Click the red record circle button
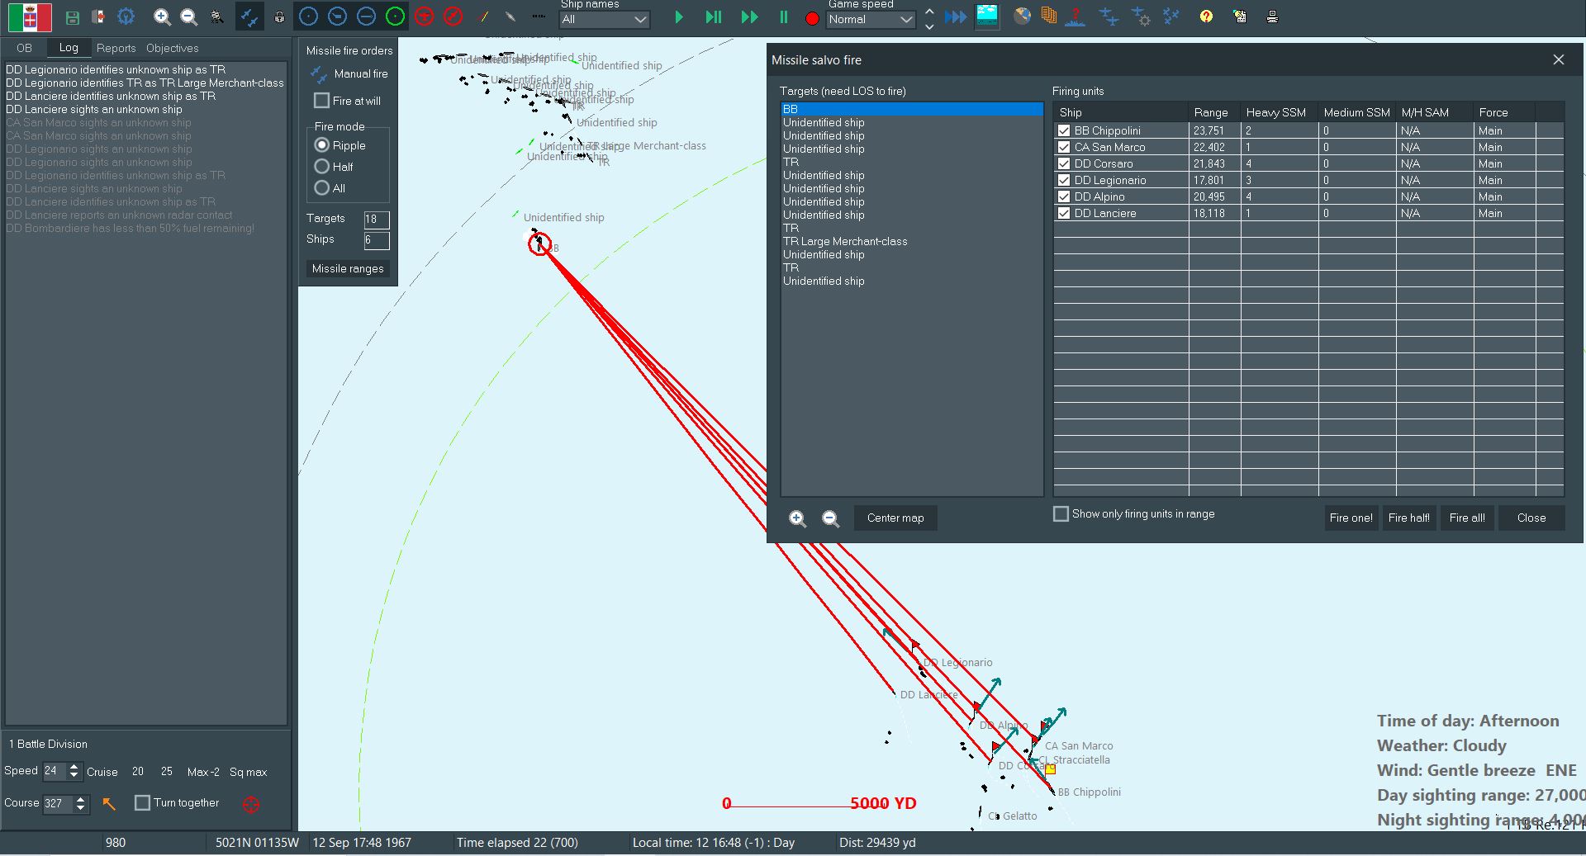Screen dimensions: 1586x856 812,19
